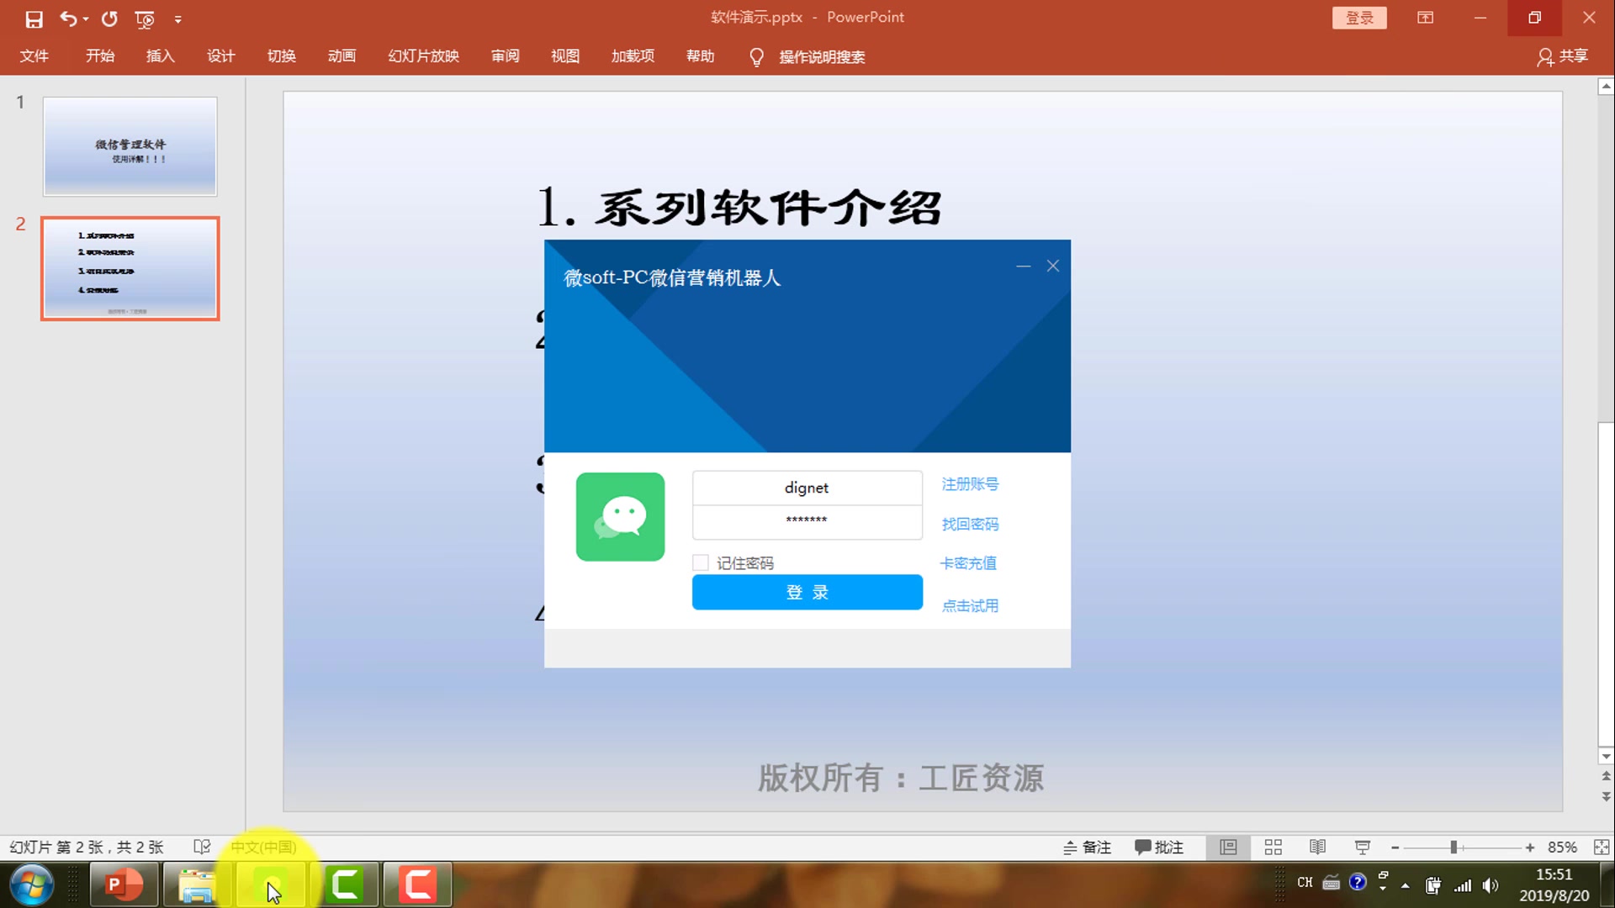Open Reading view from status bar

click(1318, 847)
